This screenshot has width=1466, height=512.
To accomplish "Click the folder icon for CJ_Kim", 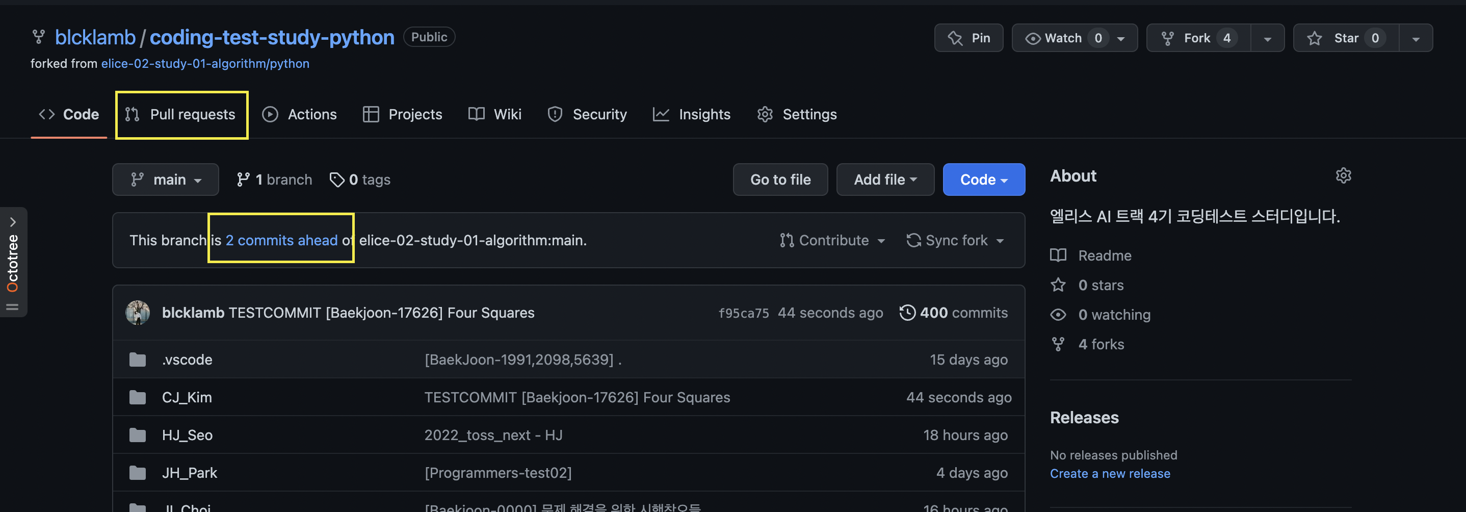I will click(x=137, y=397).
